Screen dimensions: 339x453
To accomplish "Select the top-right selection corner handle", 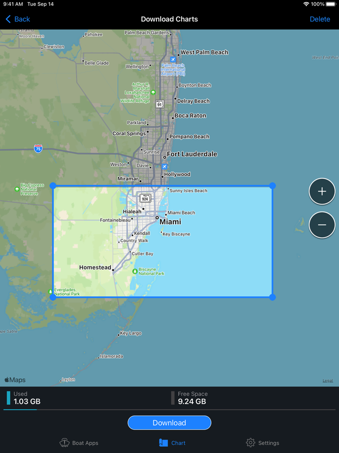I will coord(272,186).
